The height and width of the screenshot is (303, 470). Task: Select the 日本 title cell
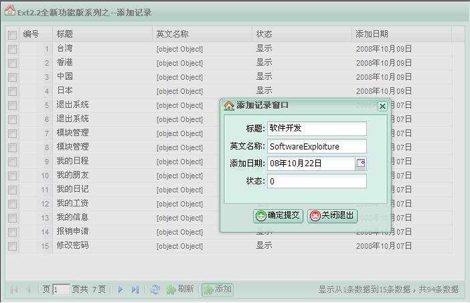102,91
